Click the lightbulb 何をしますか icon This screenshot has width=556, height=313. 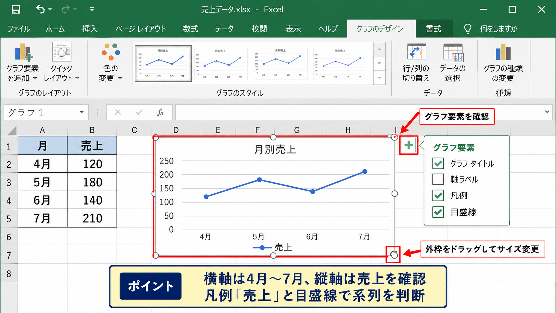468,29
